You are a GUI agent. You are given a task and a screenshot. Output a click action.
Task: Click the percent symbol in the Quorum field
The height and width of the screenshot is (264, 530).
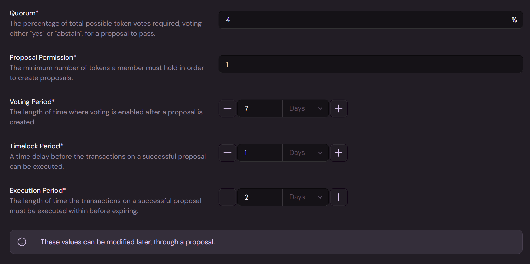[x=514, y=20]
